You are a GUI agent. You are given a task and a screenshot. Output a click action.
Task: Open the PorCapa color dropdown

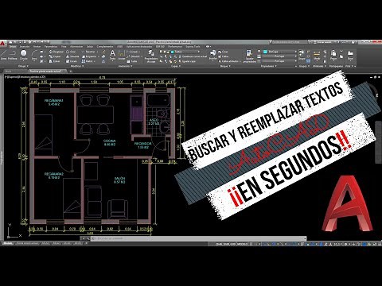(279, 52)
